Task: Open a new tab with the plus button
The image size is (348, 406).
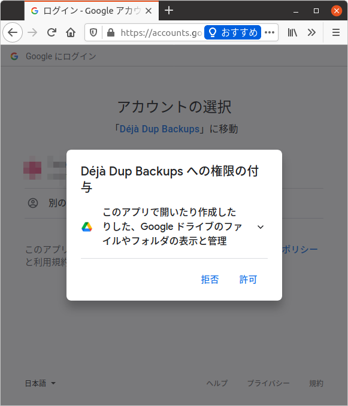Action: 169,11
